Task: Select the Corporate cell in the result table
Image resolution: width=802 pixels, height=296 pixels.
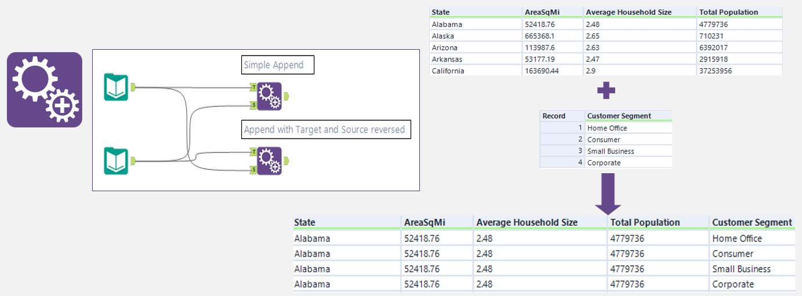Action: (733, 284)
